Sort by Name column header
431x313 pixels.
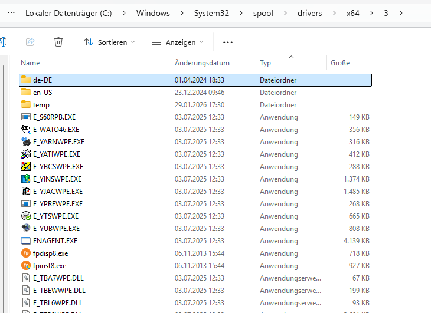pos(30,63)
